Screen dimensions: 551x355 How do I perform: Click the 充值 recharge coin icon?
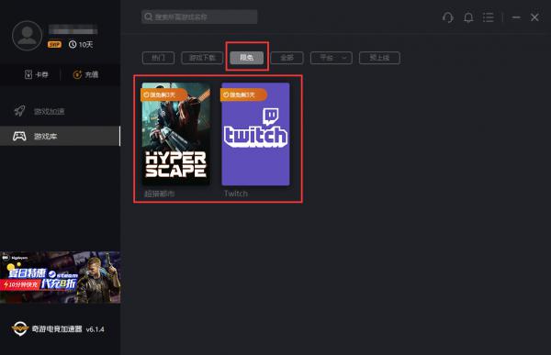pos(77,74)
